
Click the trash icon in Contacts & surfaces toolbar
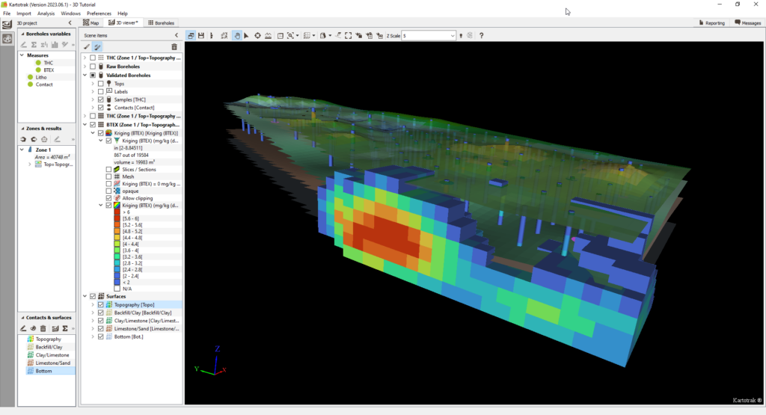(x=43, y=328)
